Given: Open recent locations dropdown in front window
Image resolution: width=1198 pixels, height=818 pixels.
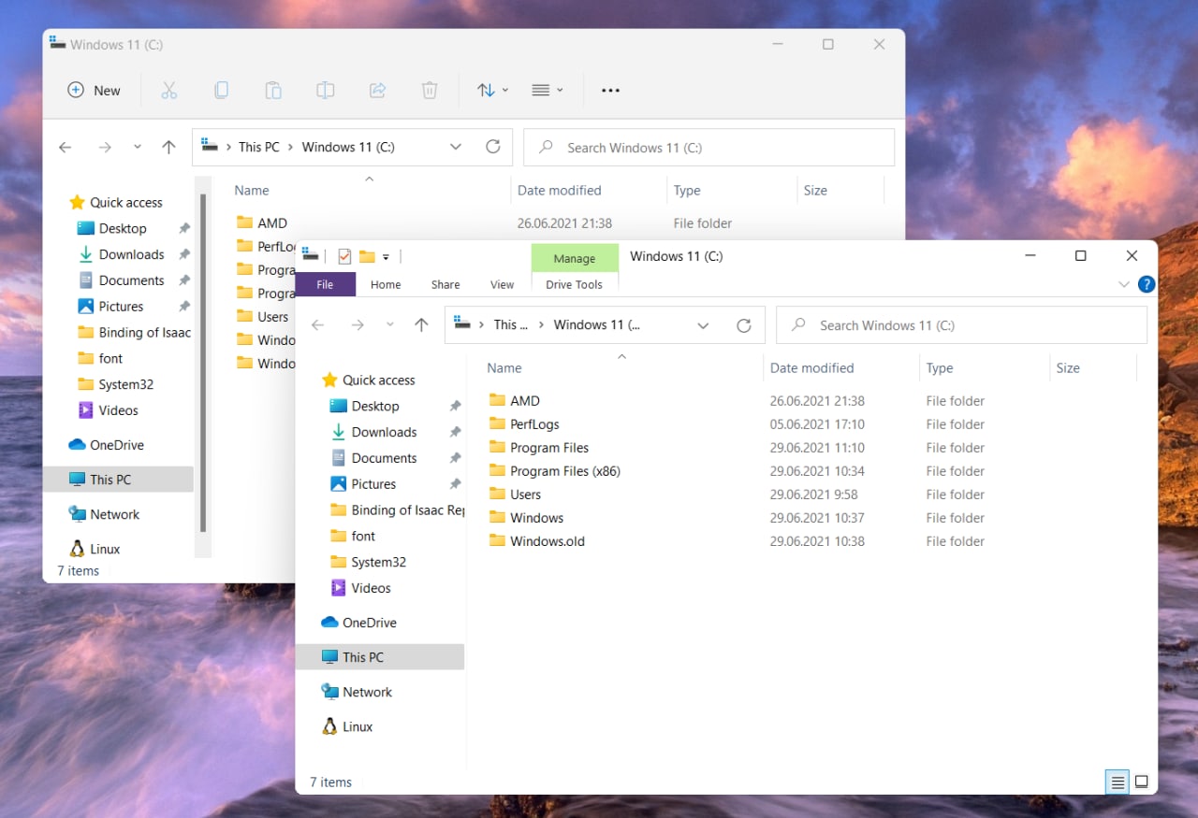Looking at the screenshot, I should 390,324.
